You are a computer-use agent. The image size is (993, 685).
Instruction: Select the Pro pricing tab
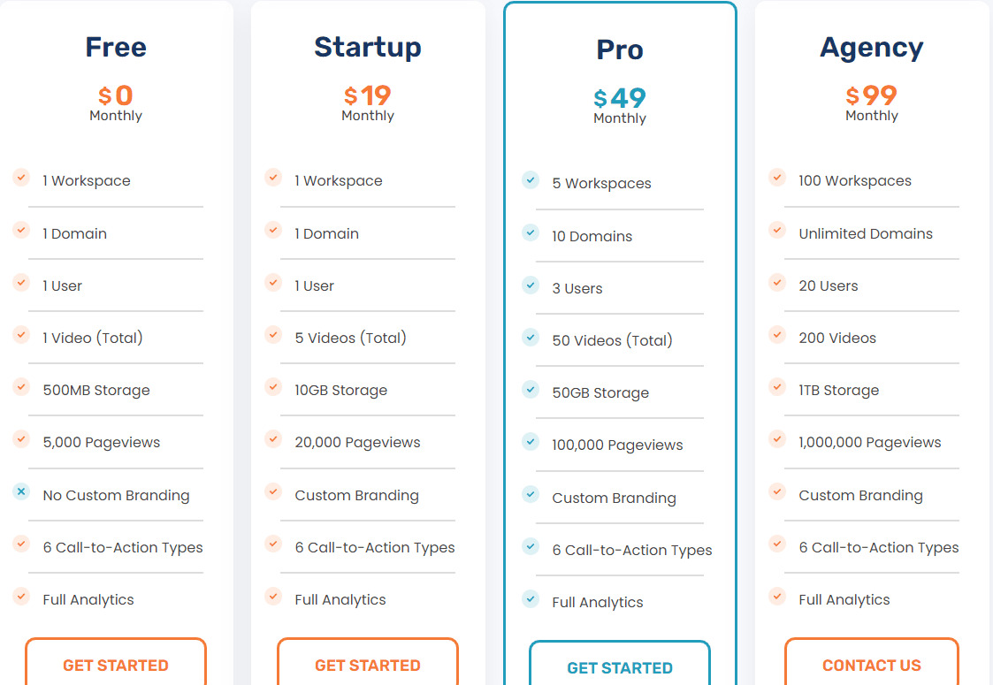click(620, 50)
